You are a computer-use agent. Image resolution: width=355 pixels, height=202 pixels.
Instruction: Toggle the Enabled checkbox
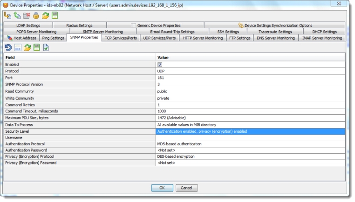pyautogui.click(x=160, y=65)
